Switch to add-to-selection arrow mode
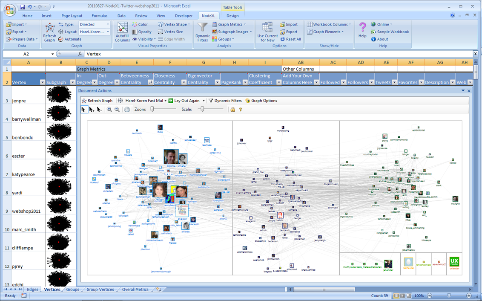The width and height of the screenshot is (482, 301). pos(92,109)
